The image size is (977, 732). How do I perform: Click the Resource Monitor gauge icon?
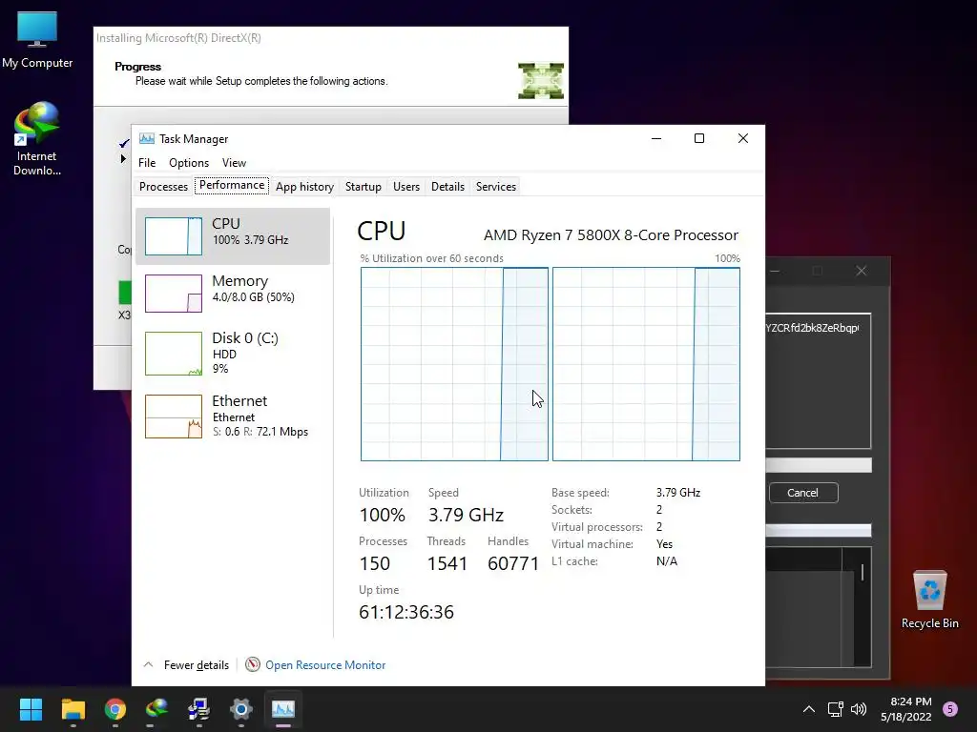point(252,664)
